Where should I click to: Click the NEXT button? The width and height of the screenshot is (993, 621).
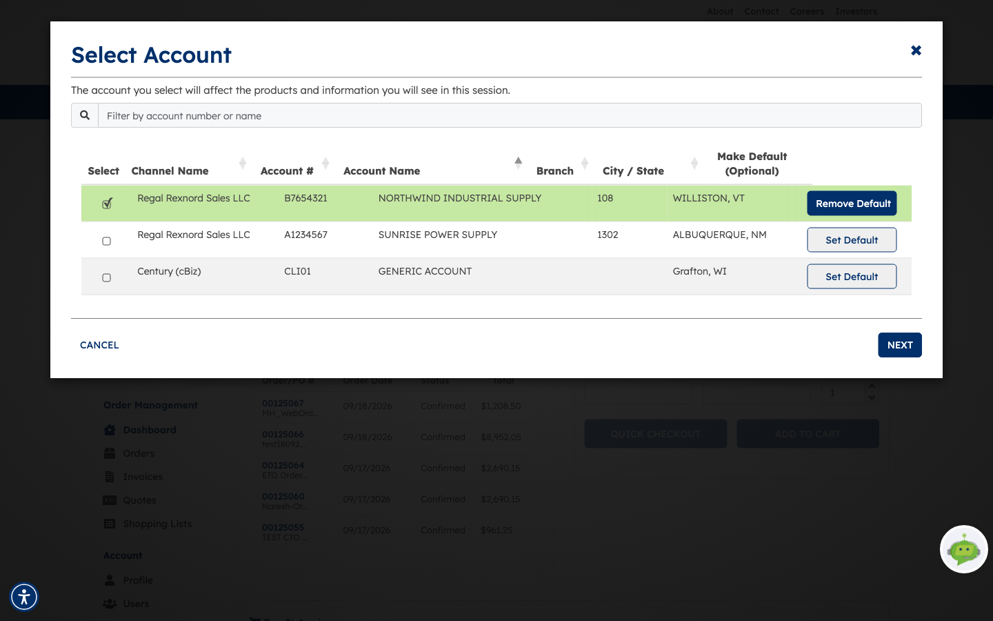click(899, 345)
